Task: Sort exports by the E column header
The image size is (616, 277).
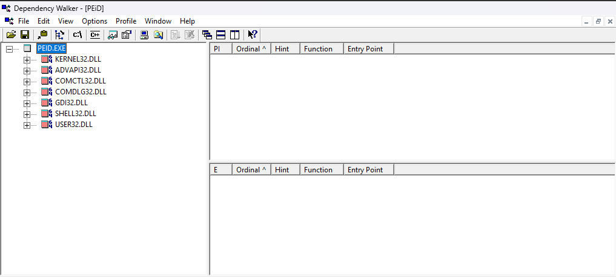Action: 221,169
